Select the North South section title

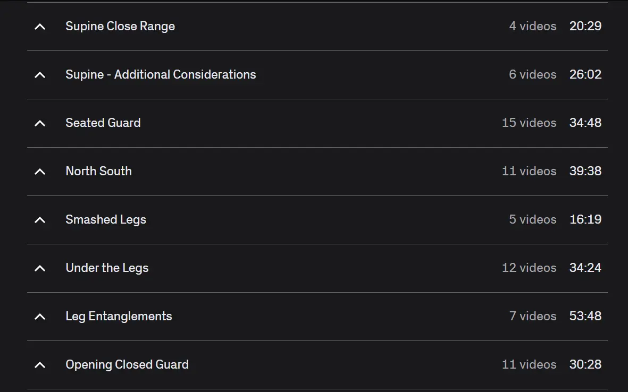98,172
